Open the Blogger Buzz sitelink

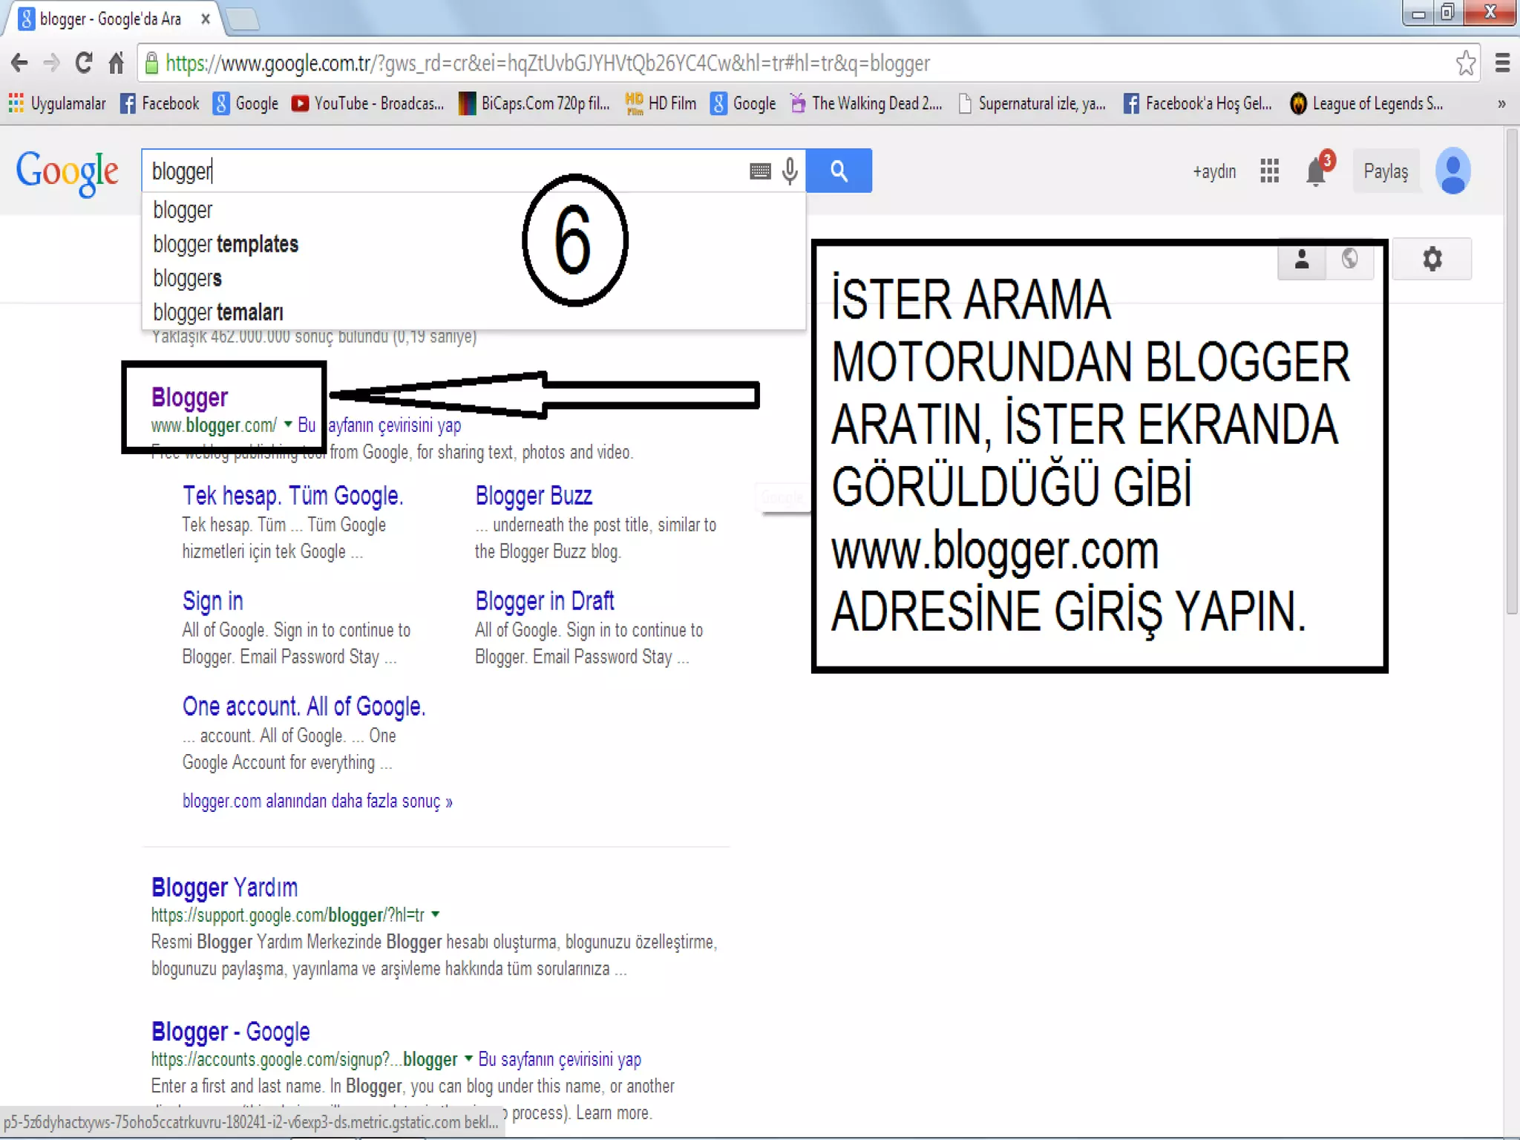coord(534,495)
